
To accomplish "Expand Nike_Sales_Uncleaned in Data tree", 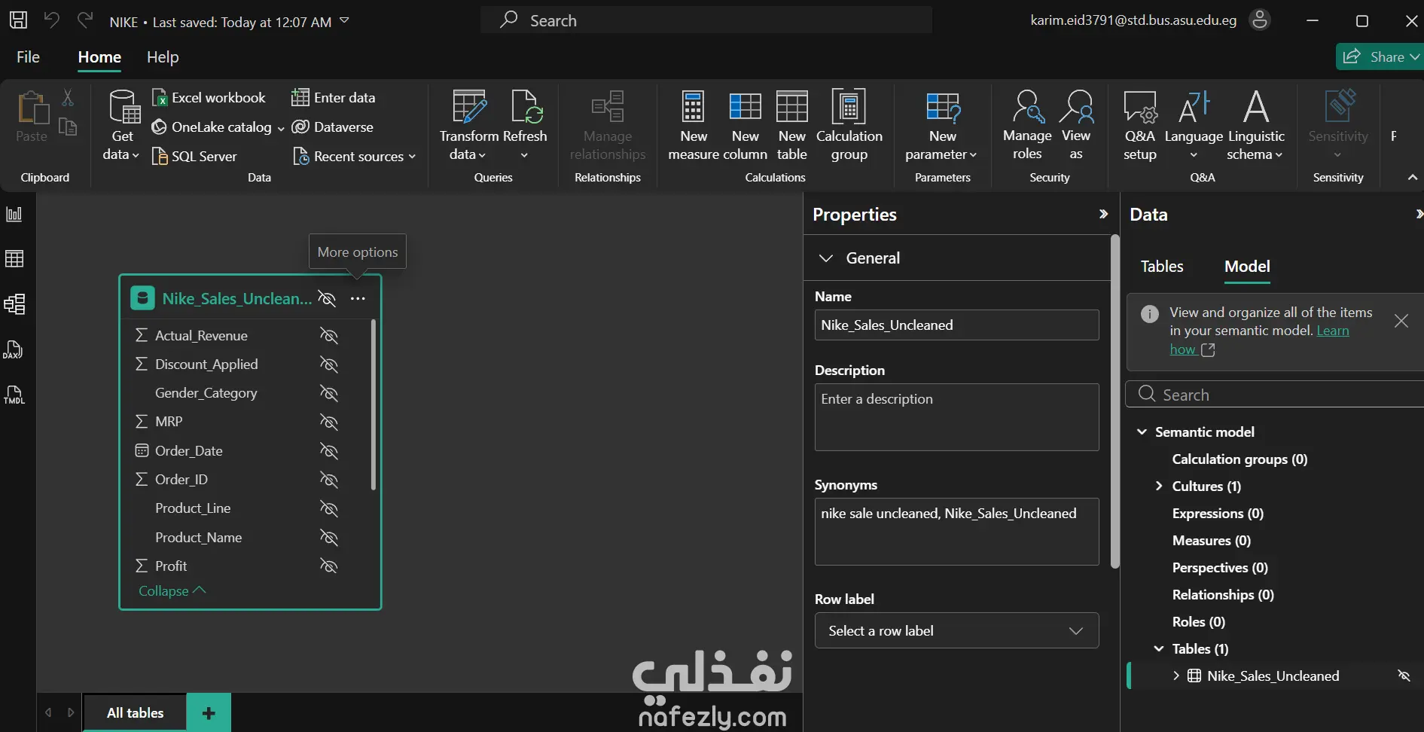I will pyautogui.click(x=1176, y=676).
